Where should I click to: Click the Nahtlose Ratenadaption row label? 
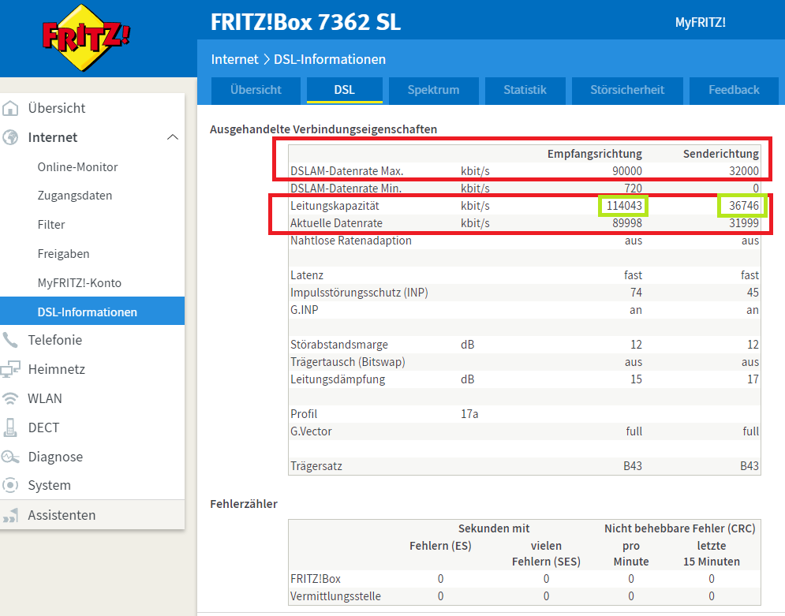coord(351,241)
